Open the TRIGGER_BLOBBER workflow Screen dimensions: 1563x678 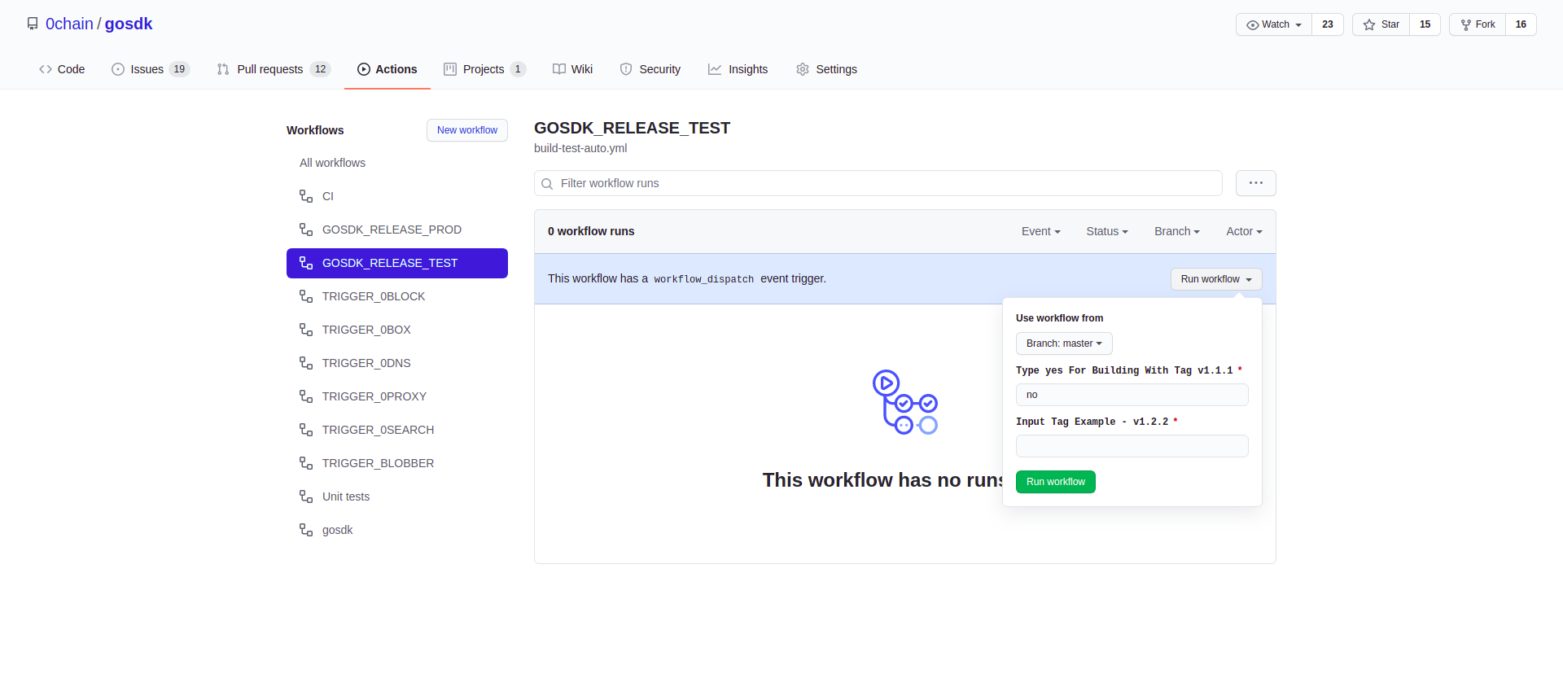397,463
